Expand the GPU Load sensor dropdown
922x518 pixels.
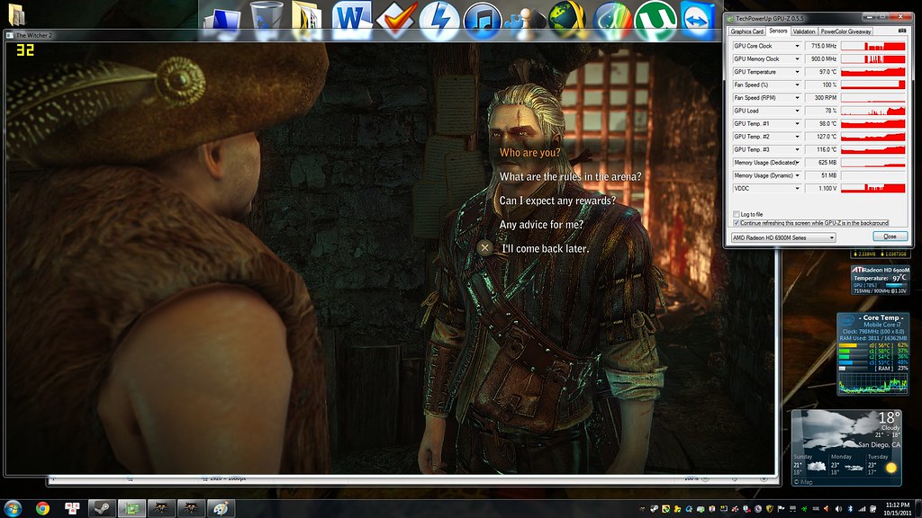point(798,111)
